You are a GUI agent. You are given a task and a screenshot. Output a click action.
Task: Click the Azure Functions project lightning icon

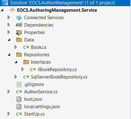tap(12, 10)
